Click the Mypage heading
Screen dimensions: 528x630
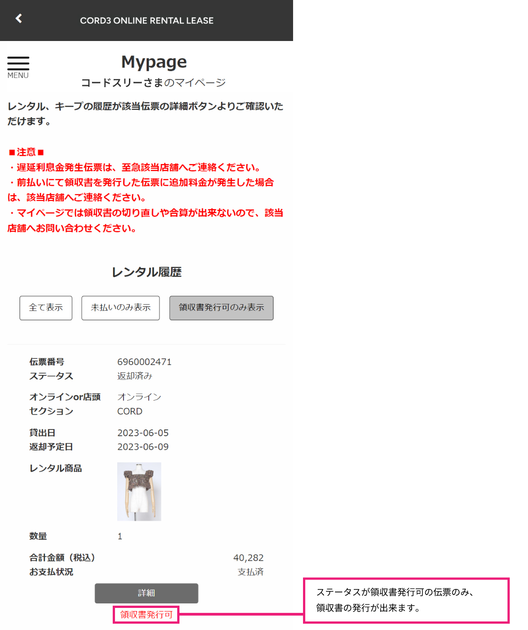click(x=154, y=62)
